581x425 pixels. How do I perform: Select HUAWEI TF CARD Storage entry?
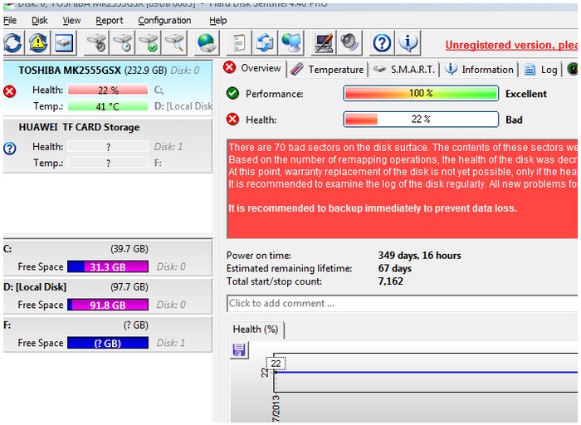107,145
